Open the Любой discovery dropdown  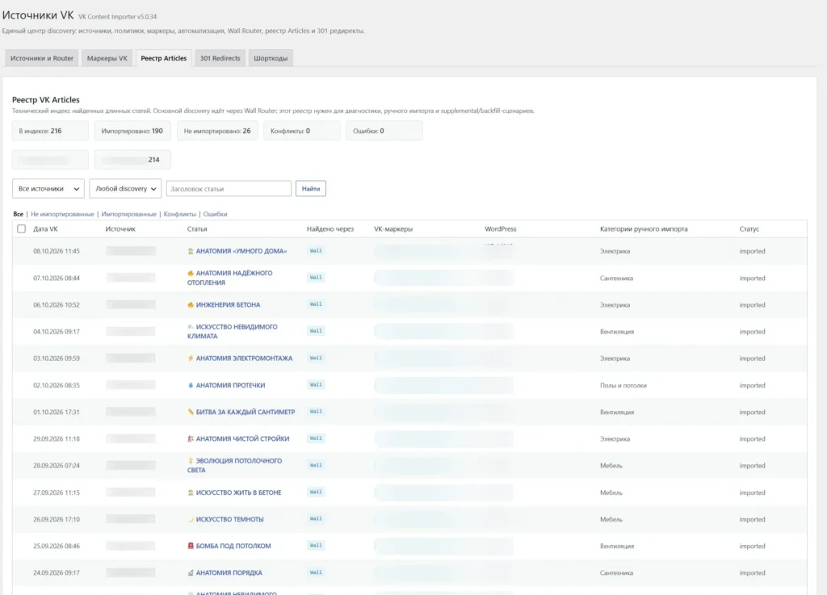[x=125, y=189]
